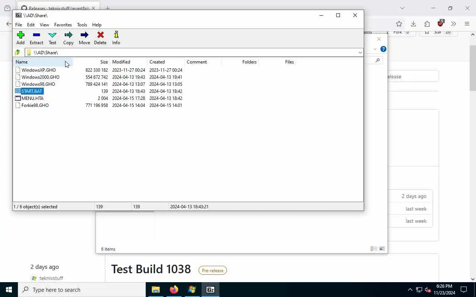Sort files by Name column header
The height and width of the screenshot is (297, 476).
pyautogui.click(x=43, y=62)
